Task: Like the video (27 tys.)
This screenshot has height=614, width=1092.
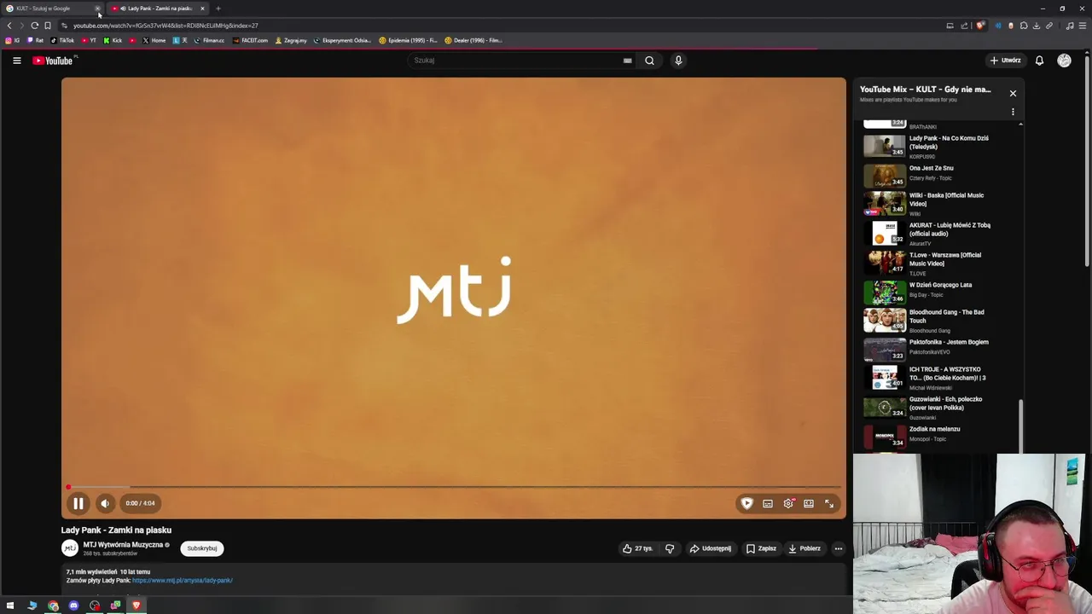Action: coord(637,548)
